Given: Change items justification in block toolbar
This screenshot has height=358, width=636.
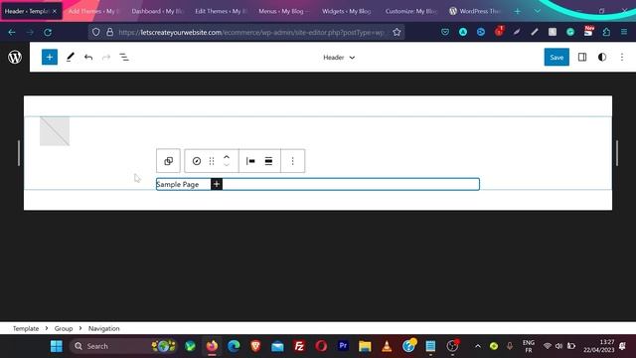Looking at the screenshot, I should 250,161.
